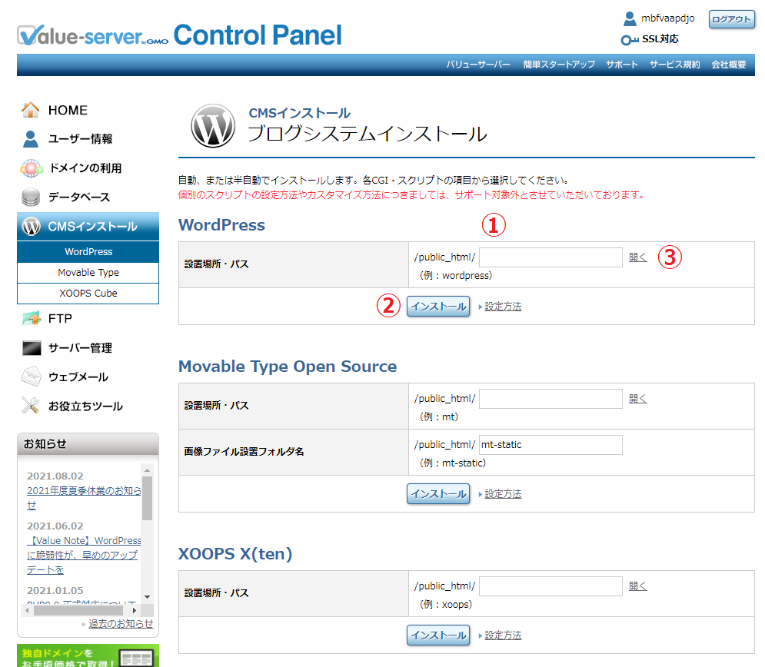Image resolution: width=765 pixels, height=667 pixels.
Task: Click the user avatar icon by mbfvaapdjo
Action: (630, 19)
